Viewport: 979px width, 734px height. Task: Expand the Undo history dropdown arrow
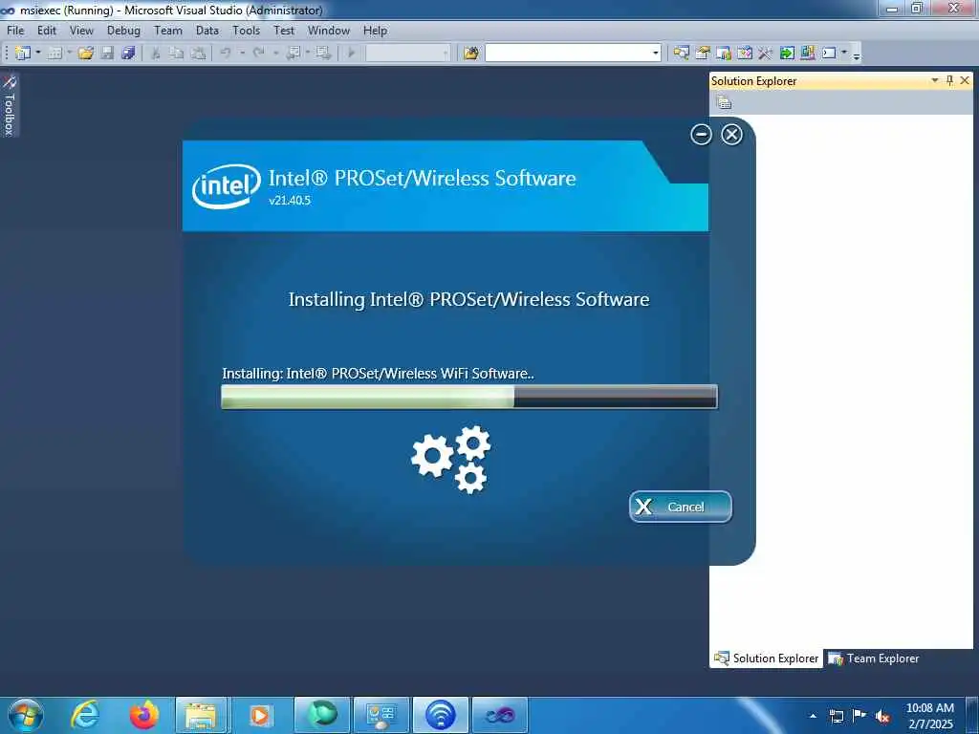(x=242, y=54)
